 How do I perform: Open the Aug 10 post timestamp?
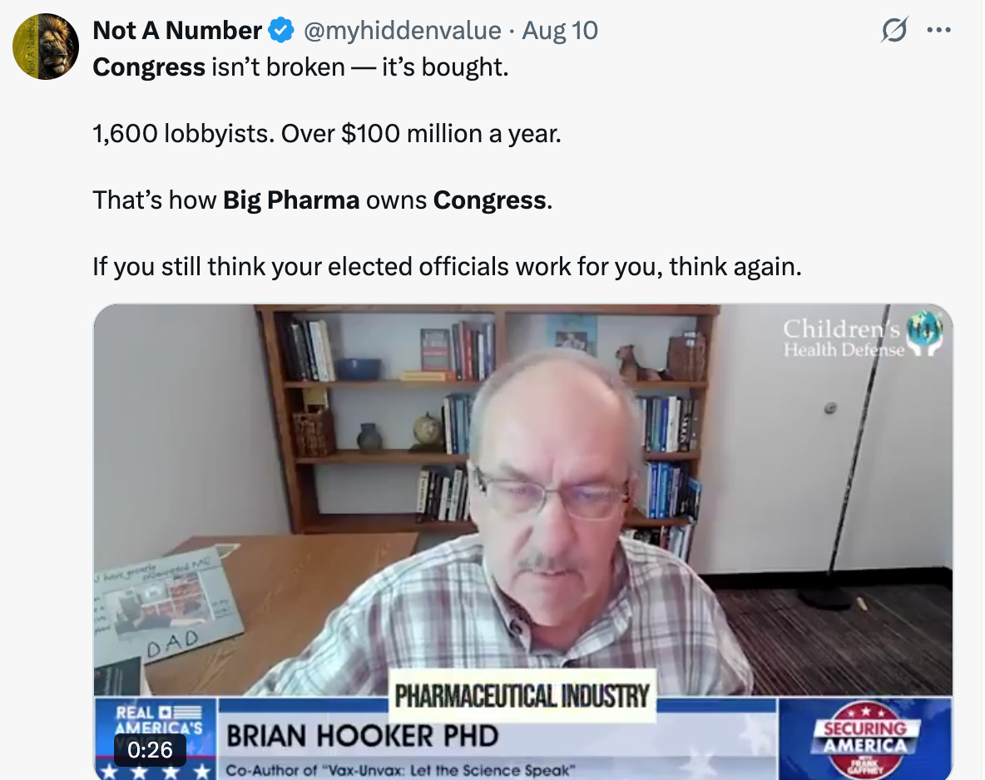(x=560, y=30)
